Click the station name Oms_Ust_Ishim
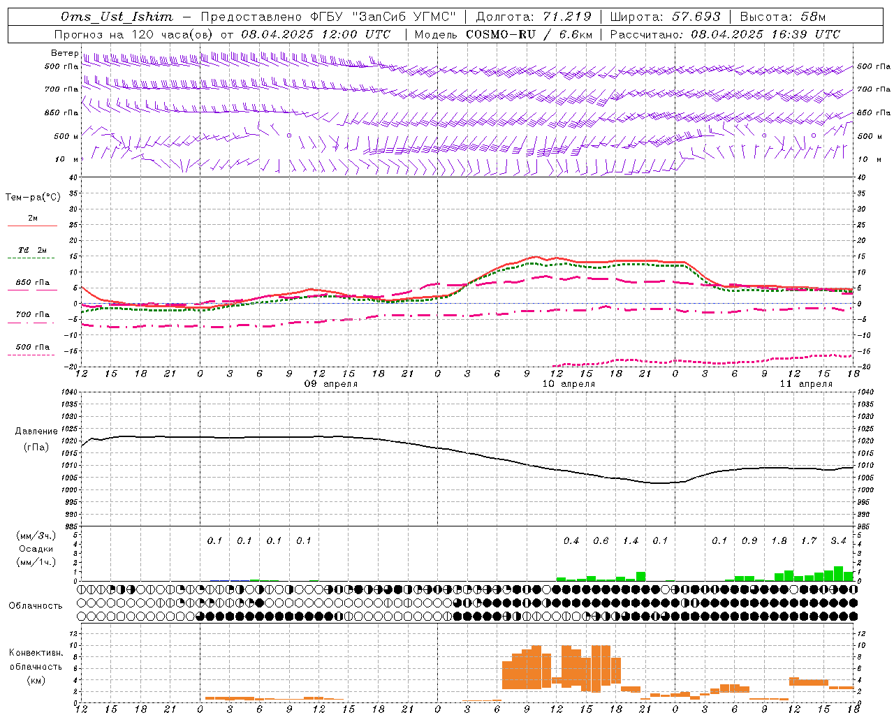The image size is (894, 715). pos(117,17)
